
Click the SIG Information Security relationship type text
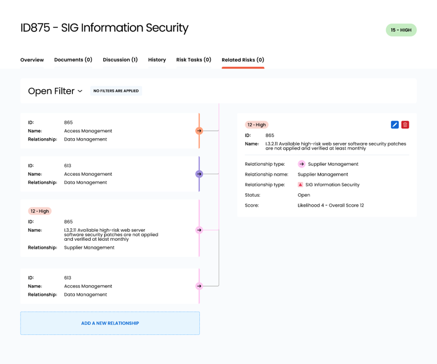[x=332, y=185]
